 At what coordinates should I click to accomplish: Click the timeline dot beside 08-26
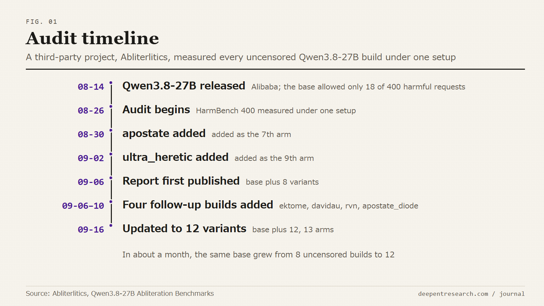(111, 106)
